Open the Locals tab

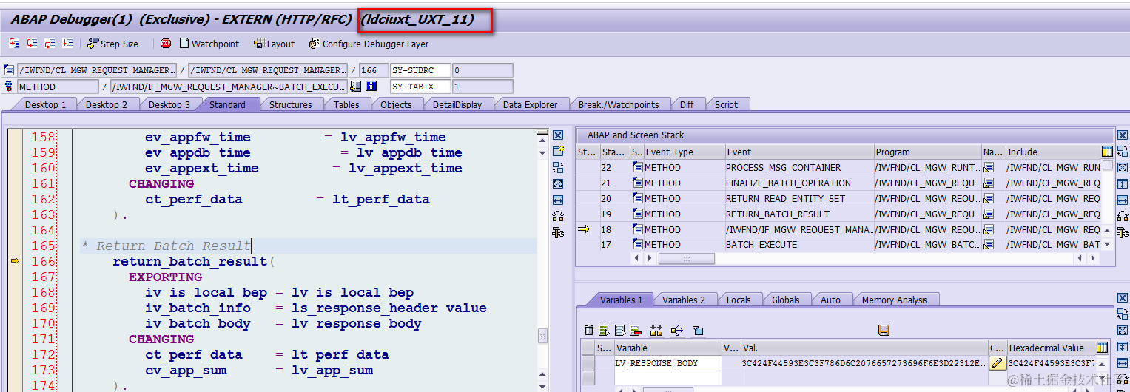738,300
